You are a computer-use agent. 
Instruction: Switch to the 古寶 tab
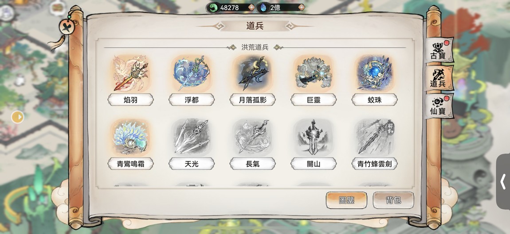[x=439, y=50]
